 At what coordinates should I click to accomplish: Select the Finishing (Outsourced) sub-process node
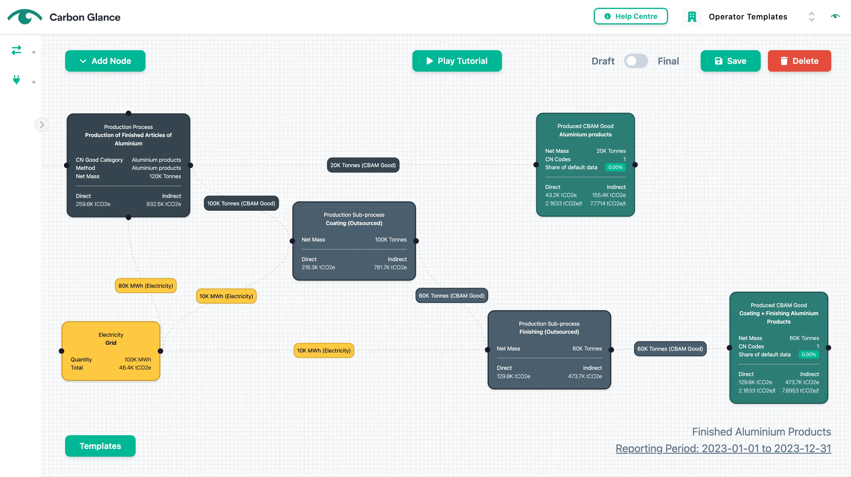click(x=549, y=350)
